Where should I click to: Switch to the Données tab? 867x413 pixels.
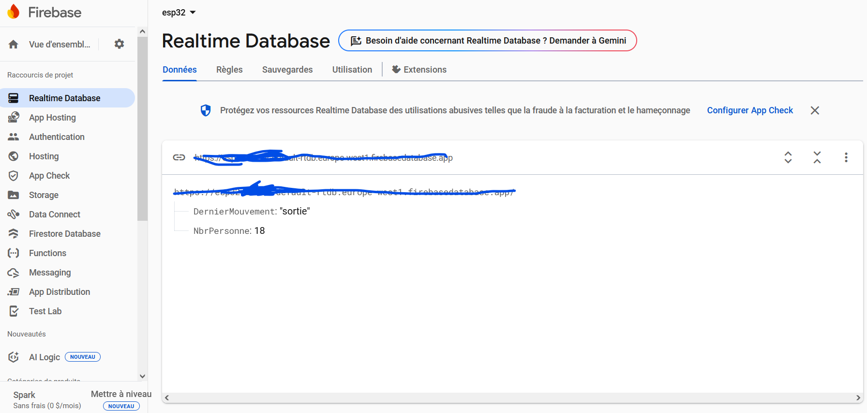point(179,70)
